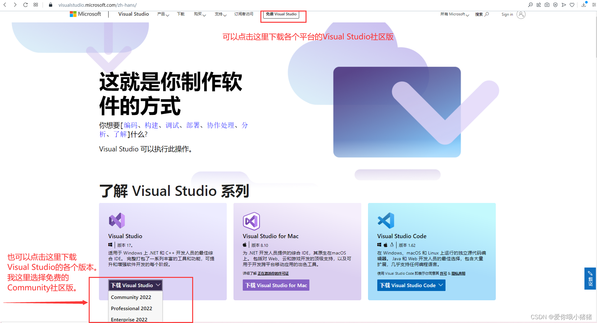Open browser favorites heart icon
This screenshot has height=323, width=597.
coord(572,5)
